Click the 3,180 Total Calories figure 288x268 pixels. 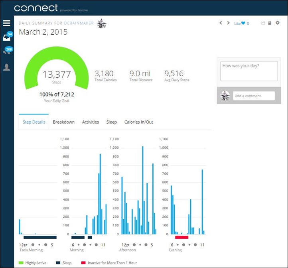(104, 73)
